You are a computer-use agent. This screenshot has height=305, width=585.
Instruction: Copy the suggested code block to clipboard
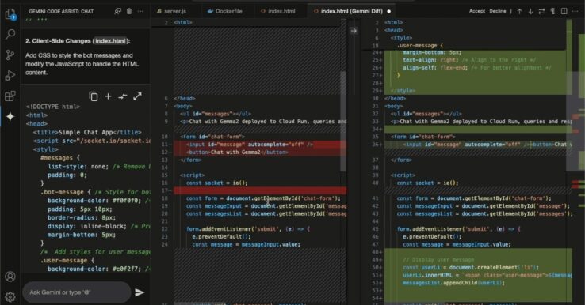pos(94,96)
